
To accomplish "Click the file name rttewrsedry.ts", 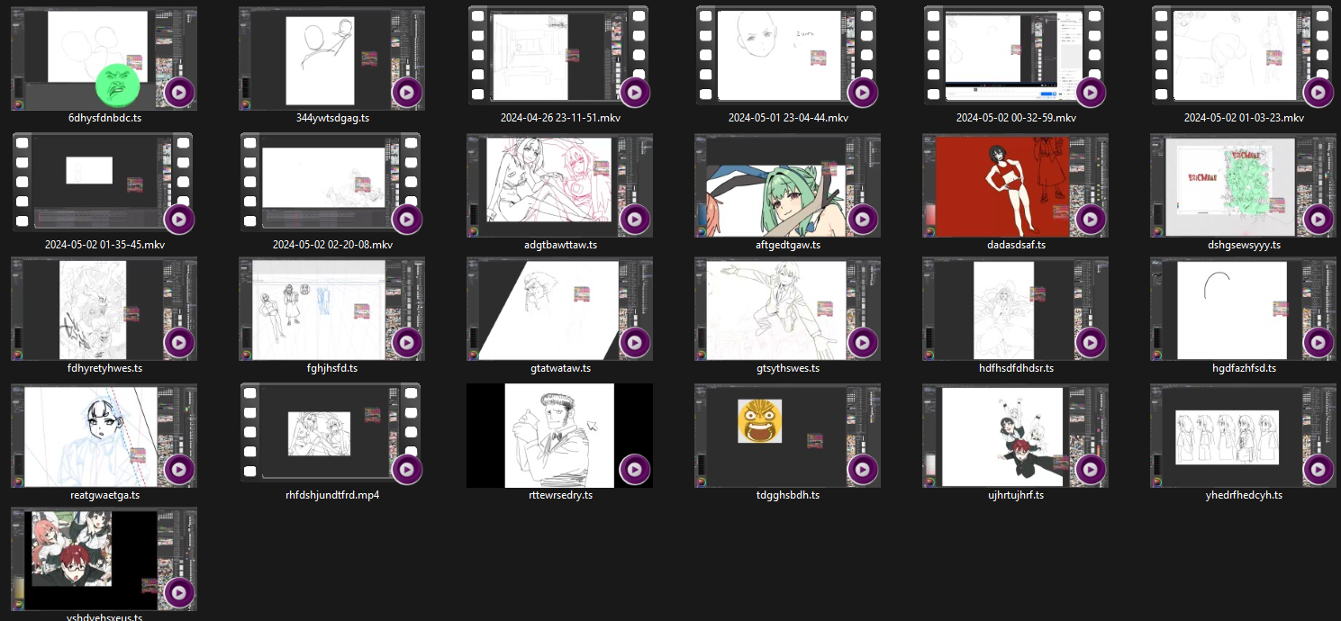I will click(560, 495).
